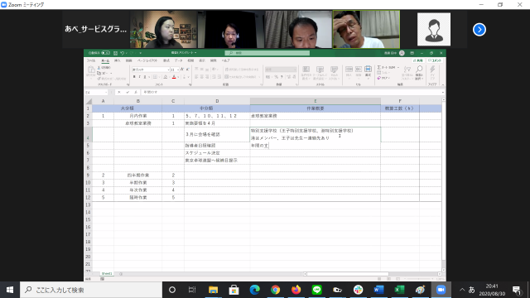
Task: Click the Share button in Excel
Action: [418, 60]
